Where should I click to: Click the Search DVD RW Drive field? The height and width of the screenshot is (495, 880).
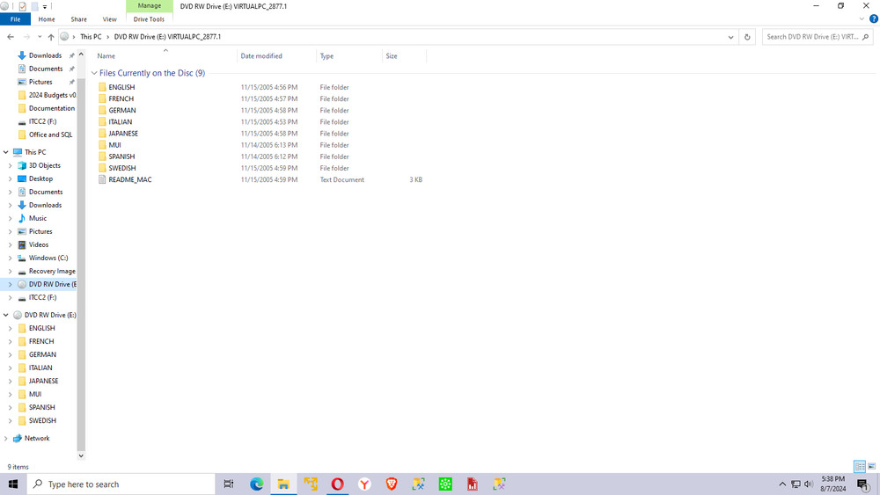coord(812,37)
